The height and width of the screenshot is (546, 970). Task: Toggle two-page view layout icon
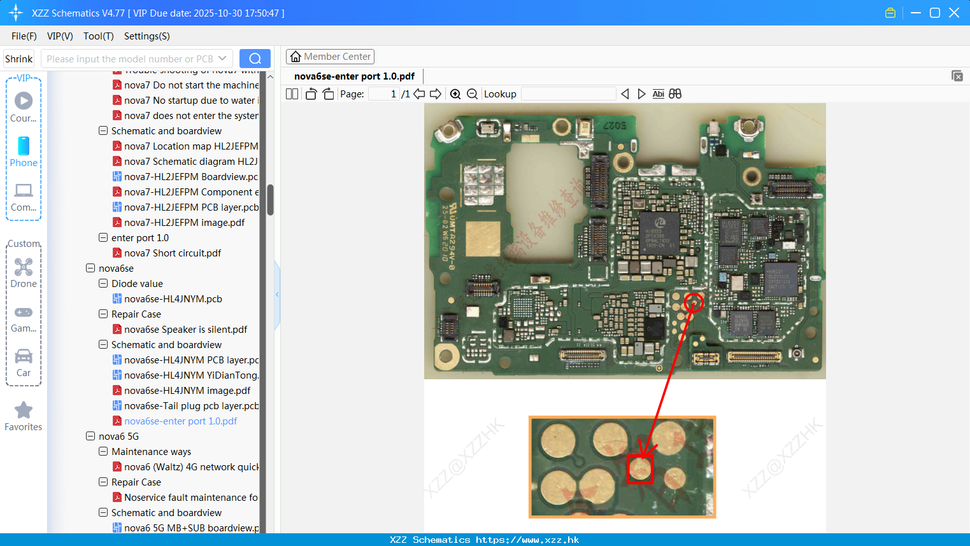coord(292,94)
